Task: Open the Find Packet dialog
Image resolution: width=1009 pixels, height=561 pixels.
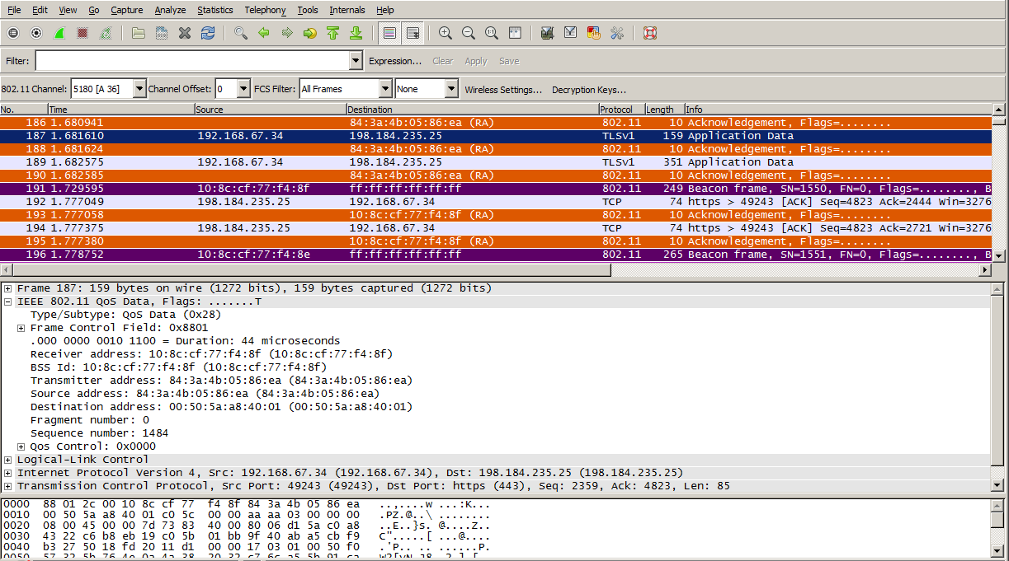Action: [240, 33]
